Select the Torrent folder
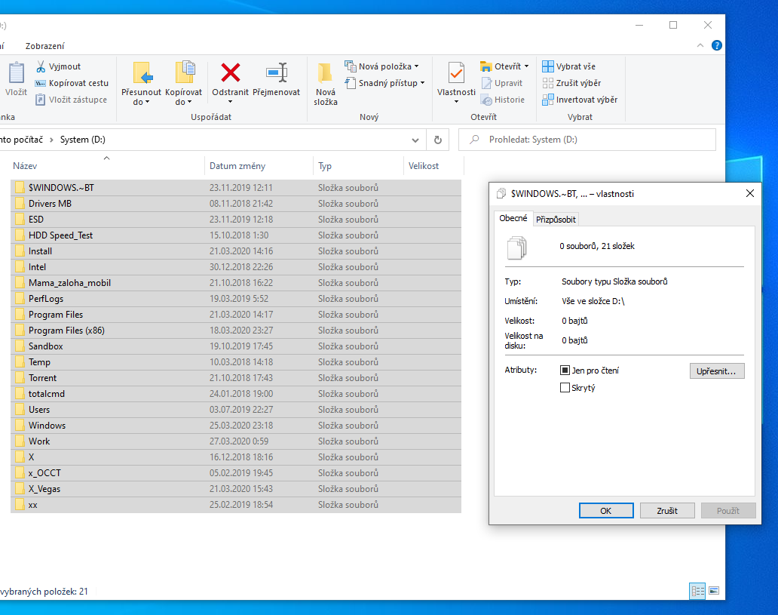Image resolution: width=778 pixels, height=615 pixels. tap(236, 378)
